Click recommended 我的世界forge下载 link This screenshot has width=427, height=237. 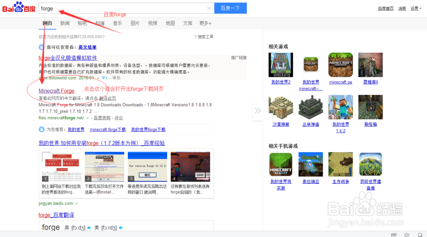[x=148, y=129]
